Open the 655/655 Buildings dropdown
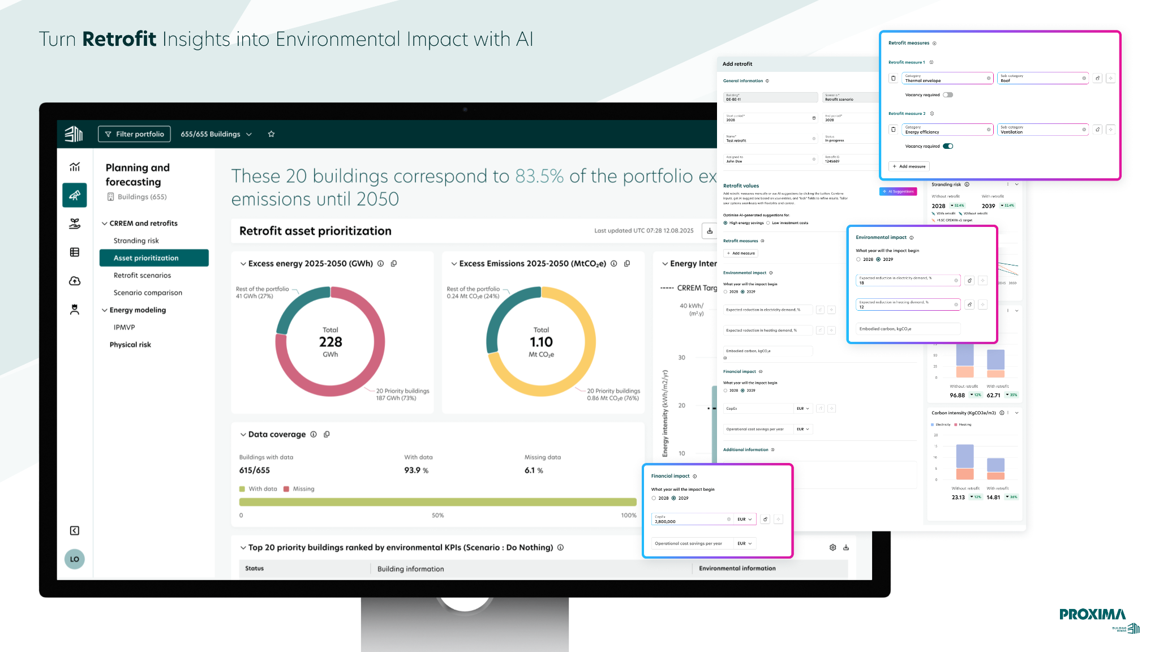The width and height of the screenshot is (1159, 652). pos(216,134)
